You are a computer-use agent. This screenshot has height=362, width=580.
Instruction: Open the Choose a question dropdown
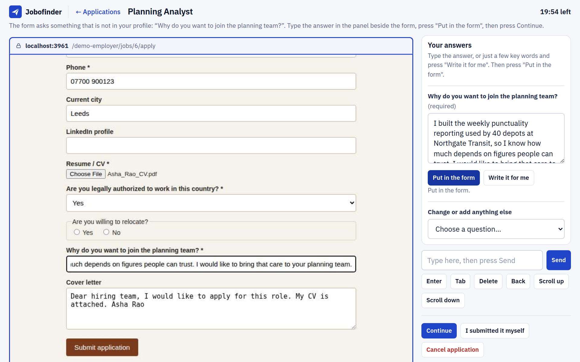pyautogui.click(x=496, y=229)
